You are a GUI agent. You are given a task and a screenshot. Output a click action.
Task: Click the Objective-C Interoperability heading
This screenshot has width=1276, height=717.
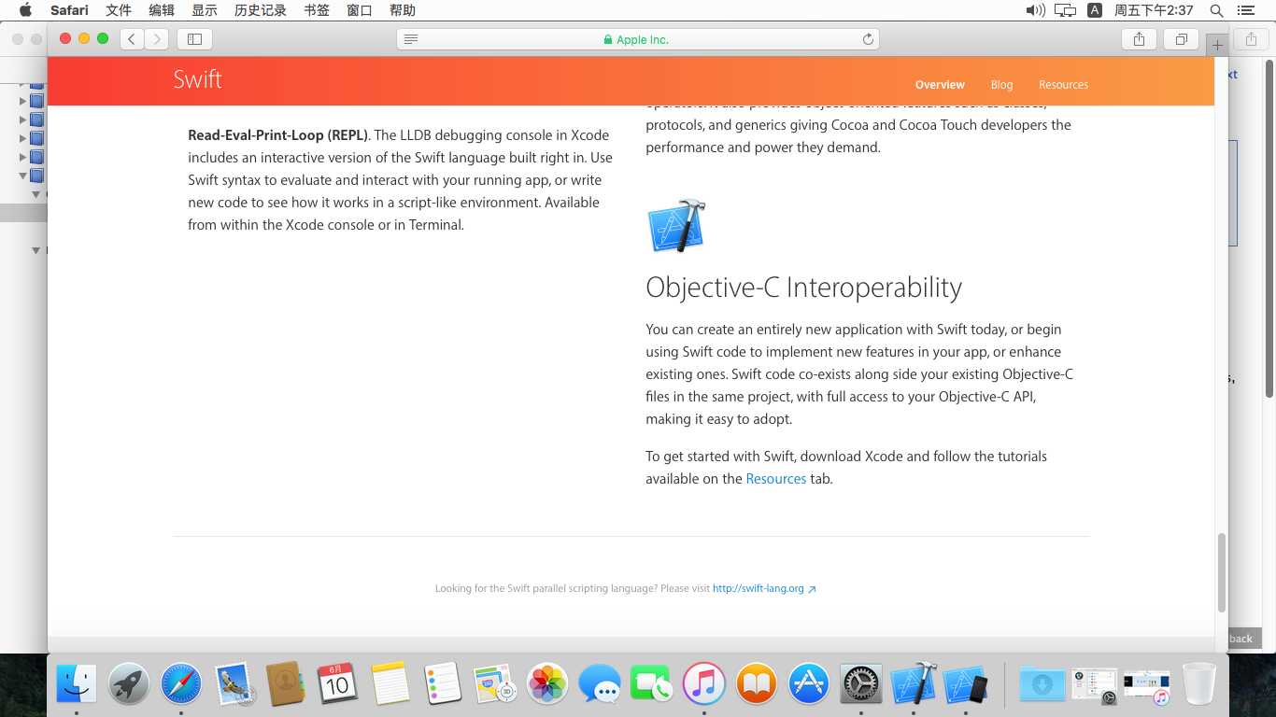click(x=803, y=288)
